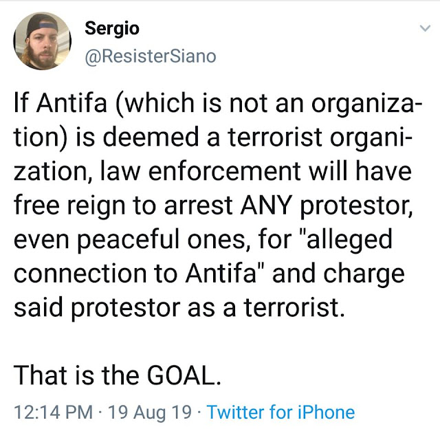Click the phrase 'free reign'
Image resolution: width=440 pixels, height=431 pixels.
point(69,206)
